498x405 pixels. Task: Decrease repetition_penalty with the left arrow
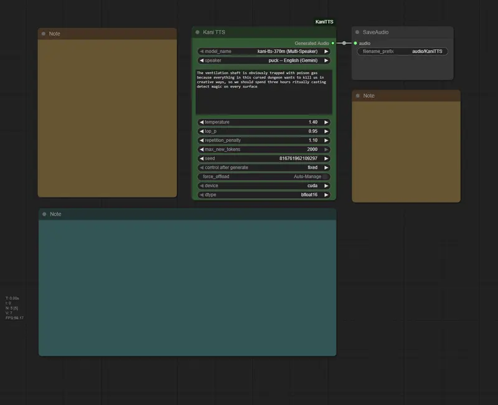201,140
